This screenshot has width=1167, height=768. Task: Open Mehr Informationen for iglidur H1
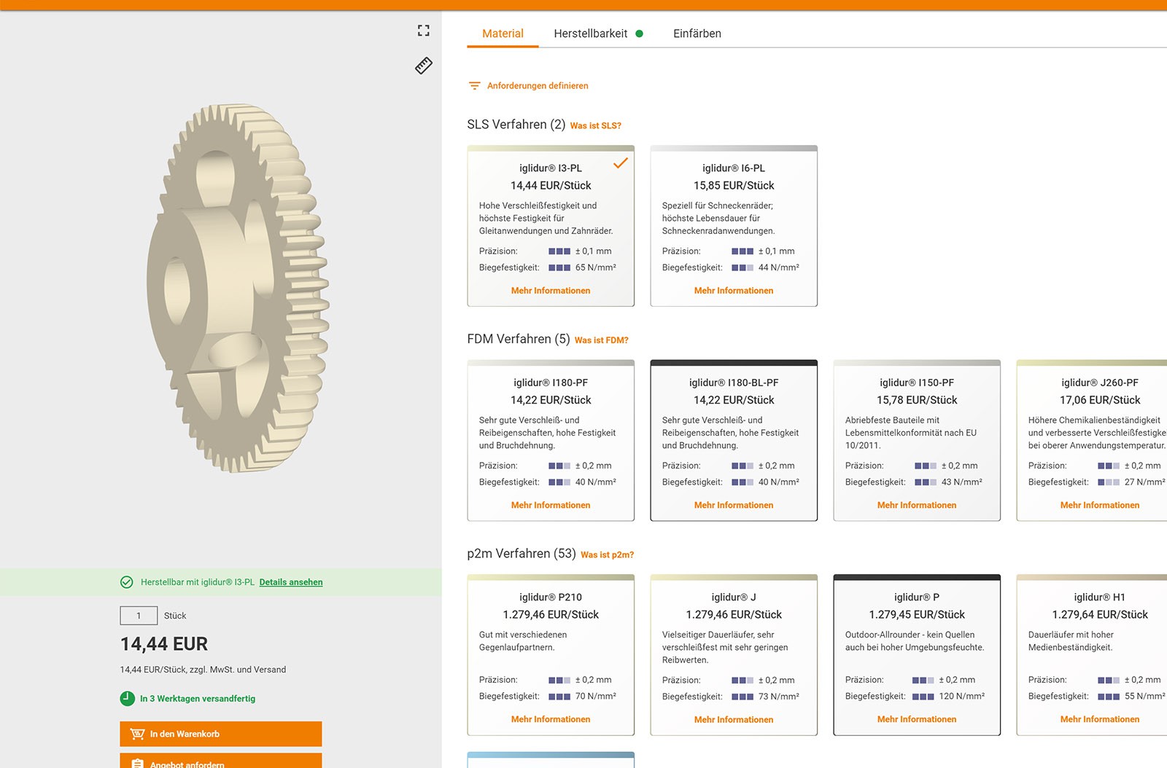[x=1100, y=719]
